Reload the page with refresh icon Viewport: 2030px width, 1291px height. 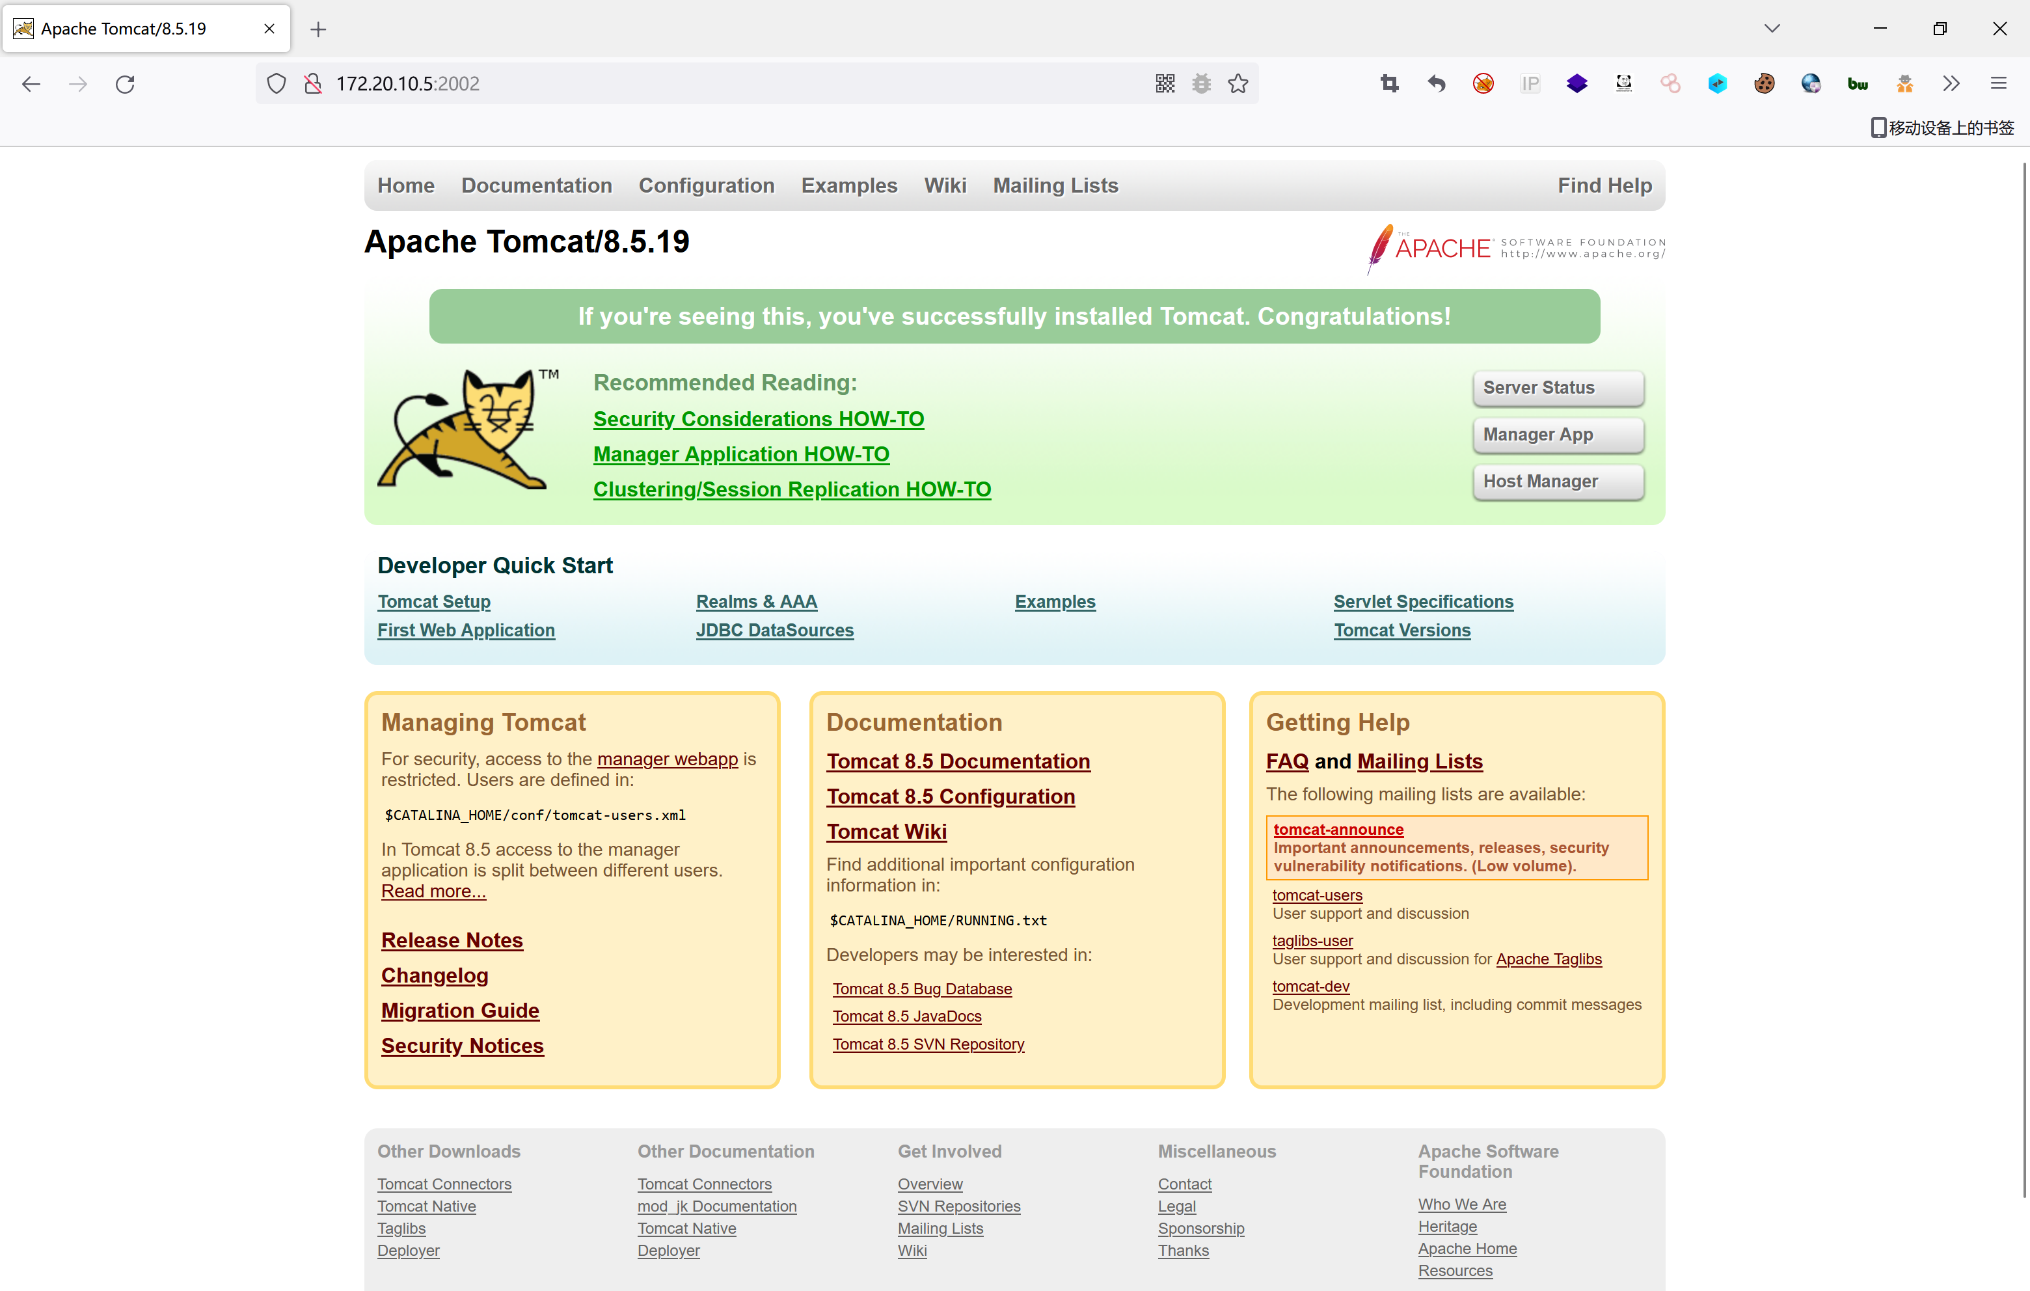125,83
